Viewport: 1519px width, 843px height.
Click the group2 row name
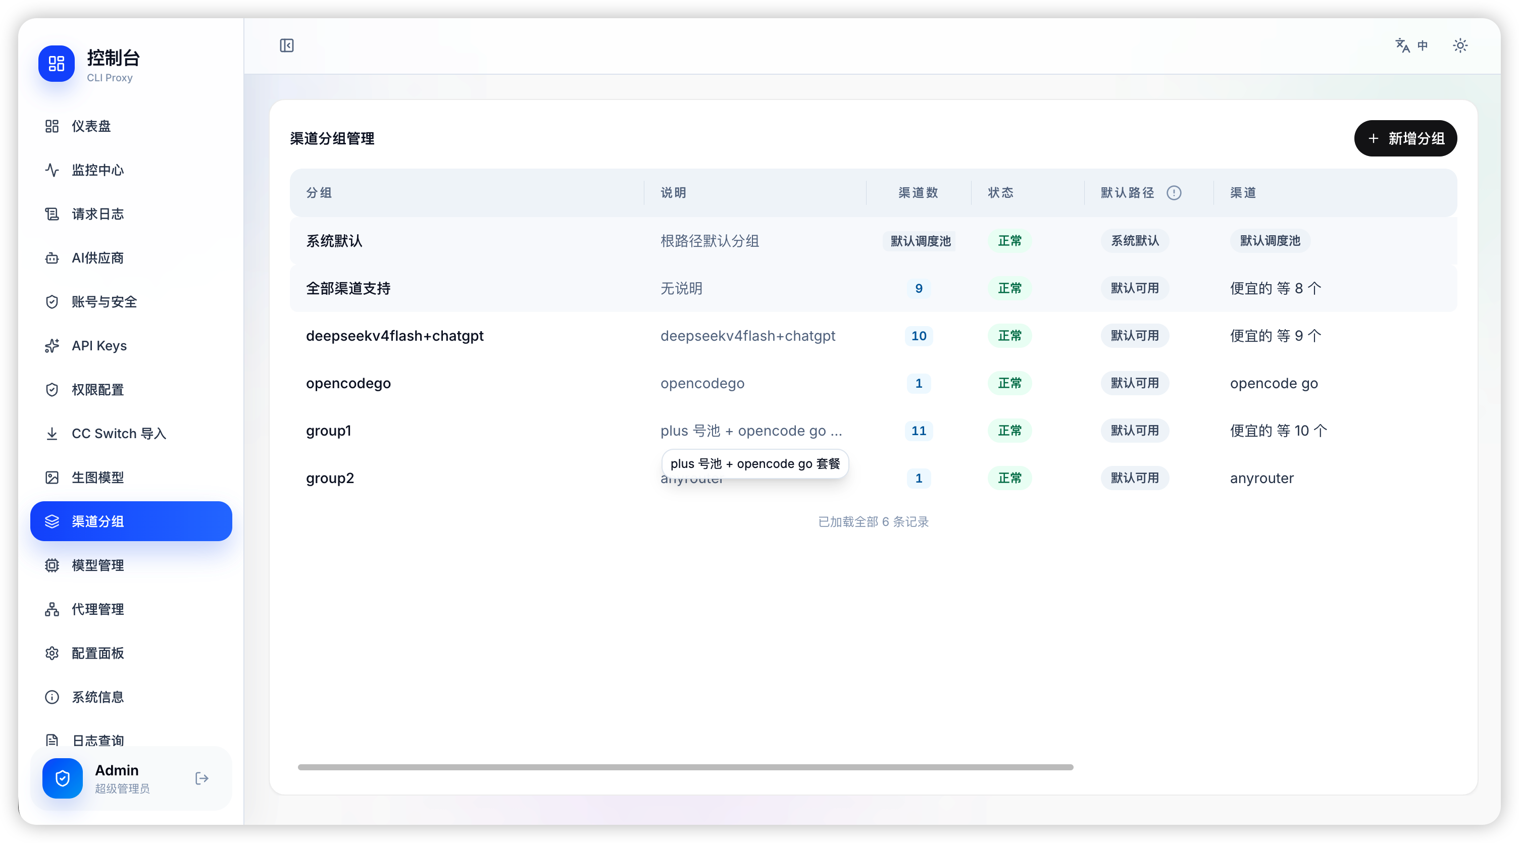click(330, 478)
